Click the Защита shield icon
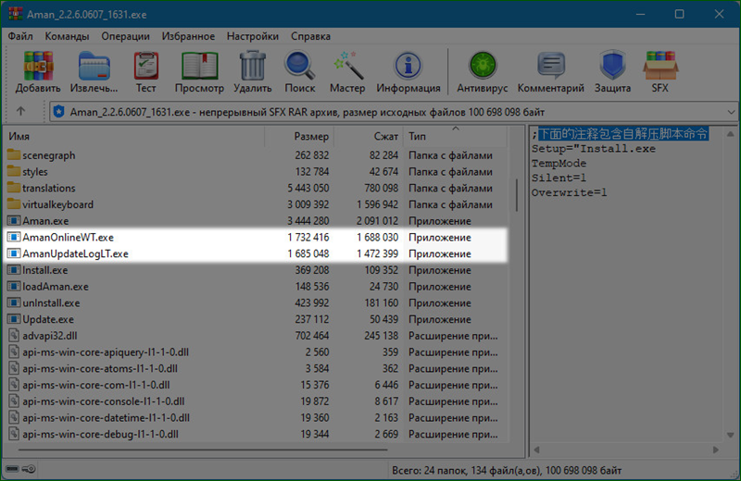Viewport: 741px width, 481px height. (612, 66)
